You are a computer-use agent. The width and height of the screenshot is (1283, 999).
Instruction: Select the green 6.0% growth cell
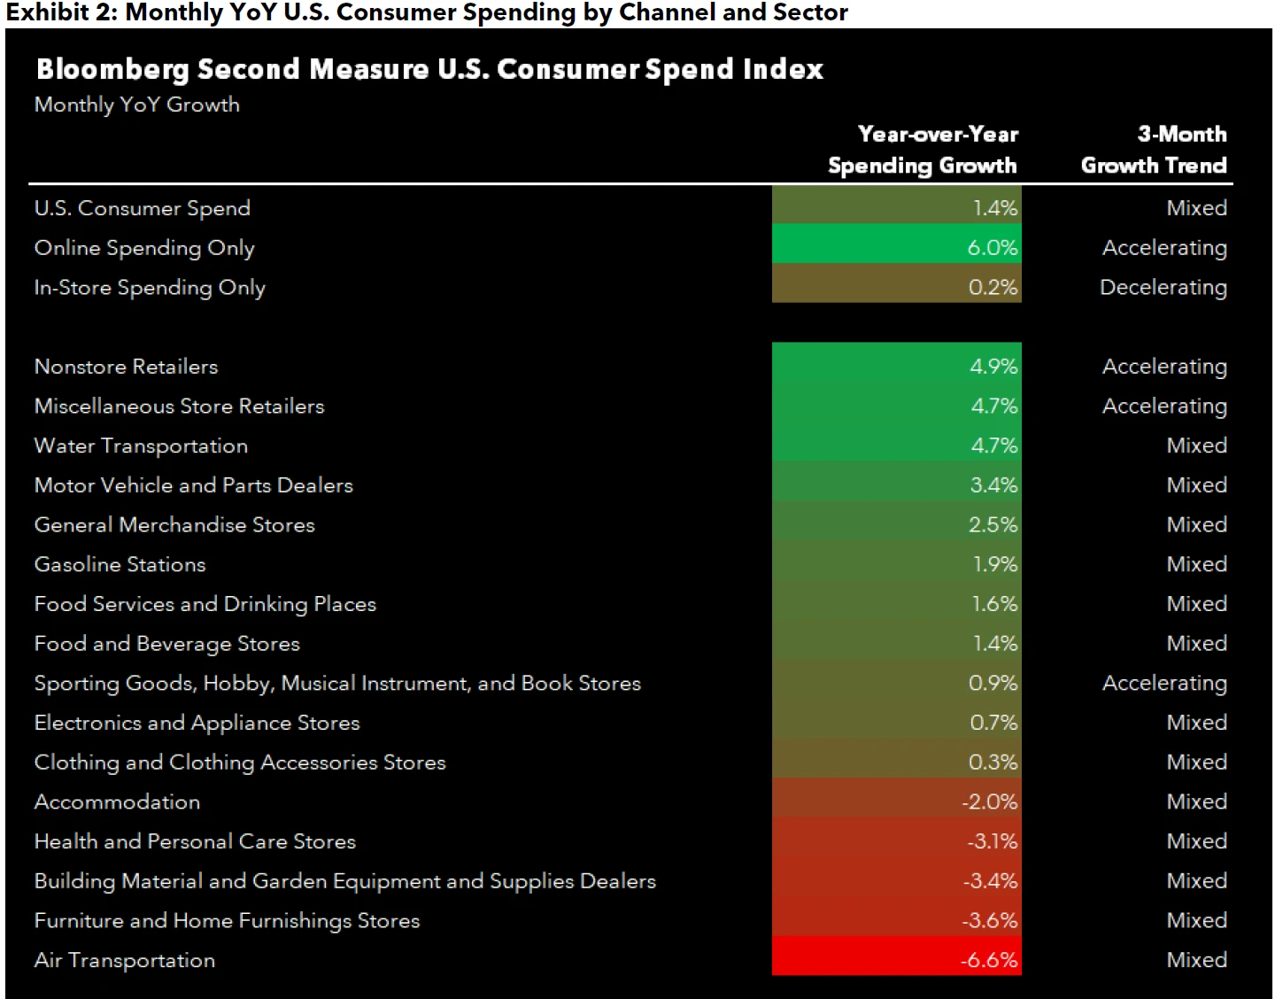896,248
